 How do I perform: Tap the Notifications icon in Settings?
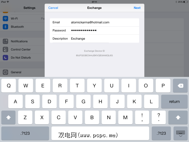(x=5, y=41)
